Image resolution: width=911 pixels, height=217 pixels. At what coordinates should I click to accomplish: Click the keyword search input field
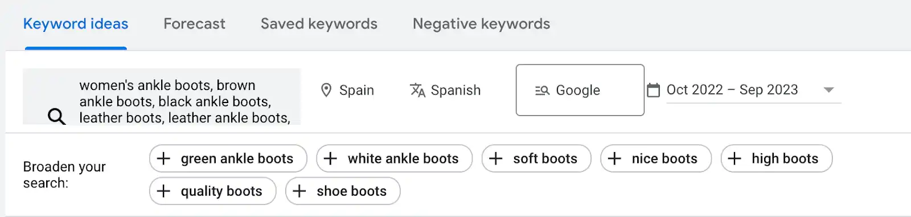(x=162, y=96)
